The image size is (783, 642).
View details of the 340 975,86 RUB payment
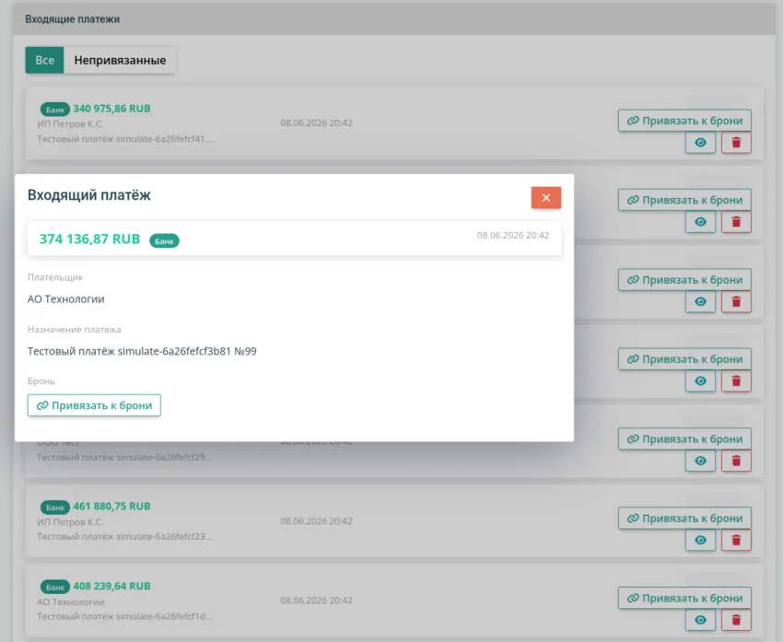click(700, 143)
